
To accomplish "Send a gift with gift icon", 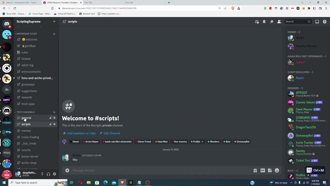I will coord(255,171).
